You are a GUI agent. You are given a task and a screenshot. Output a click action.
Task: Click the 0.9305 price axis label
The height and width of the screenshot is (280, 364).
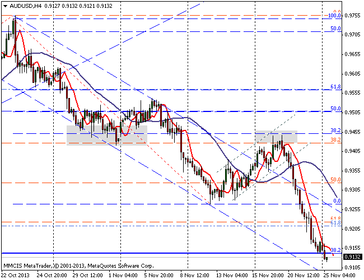(353, 190)
